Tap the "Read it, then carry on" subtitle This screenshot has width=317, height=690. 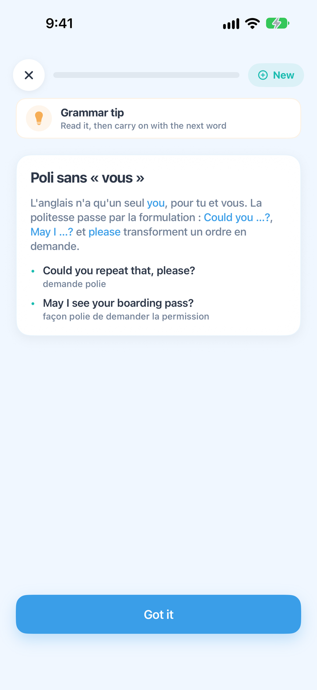tap(144, 126)
